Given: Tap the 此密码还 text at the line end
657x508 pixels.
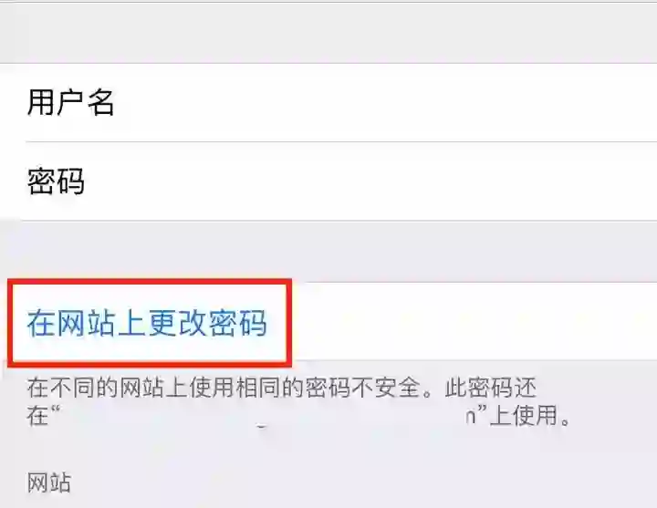Looking at the screenshot, I should coord(491,388).
